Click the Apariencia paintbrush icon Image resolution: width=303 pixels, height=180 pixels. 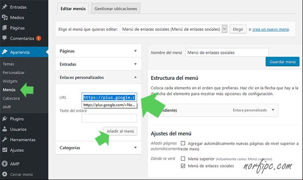click(5, 52)
